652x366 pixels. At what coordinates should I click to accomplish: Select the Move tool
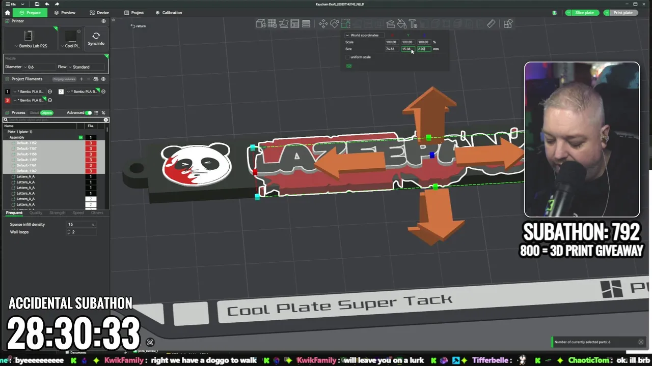(x=323, y=24)
